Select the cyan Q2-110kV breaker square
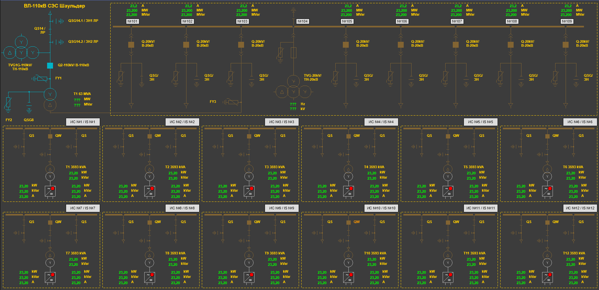The width and height of the screenshot is (599, 290). (x=50, y=66)
